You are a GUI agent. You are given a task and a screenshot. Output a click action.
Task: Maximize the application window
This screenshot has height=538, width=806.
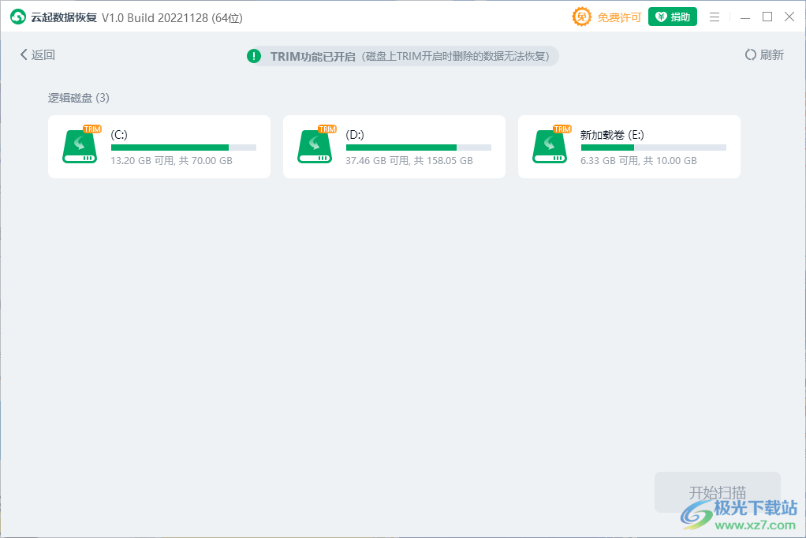pos(767,17)
